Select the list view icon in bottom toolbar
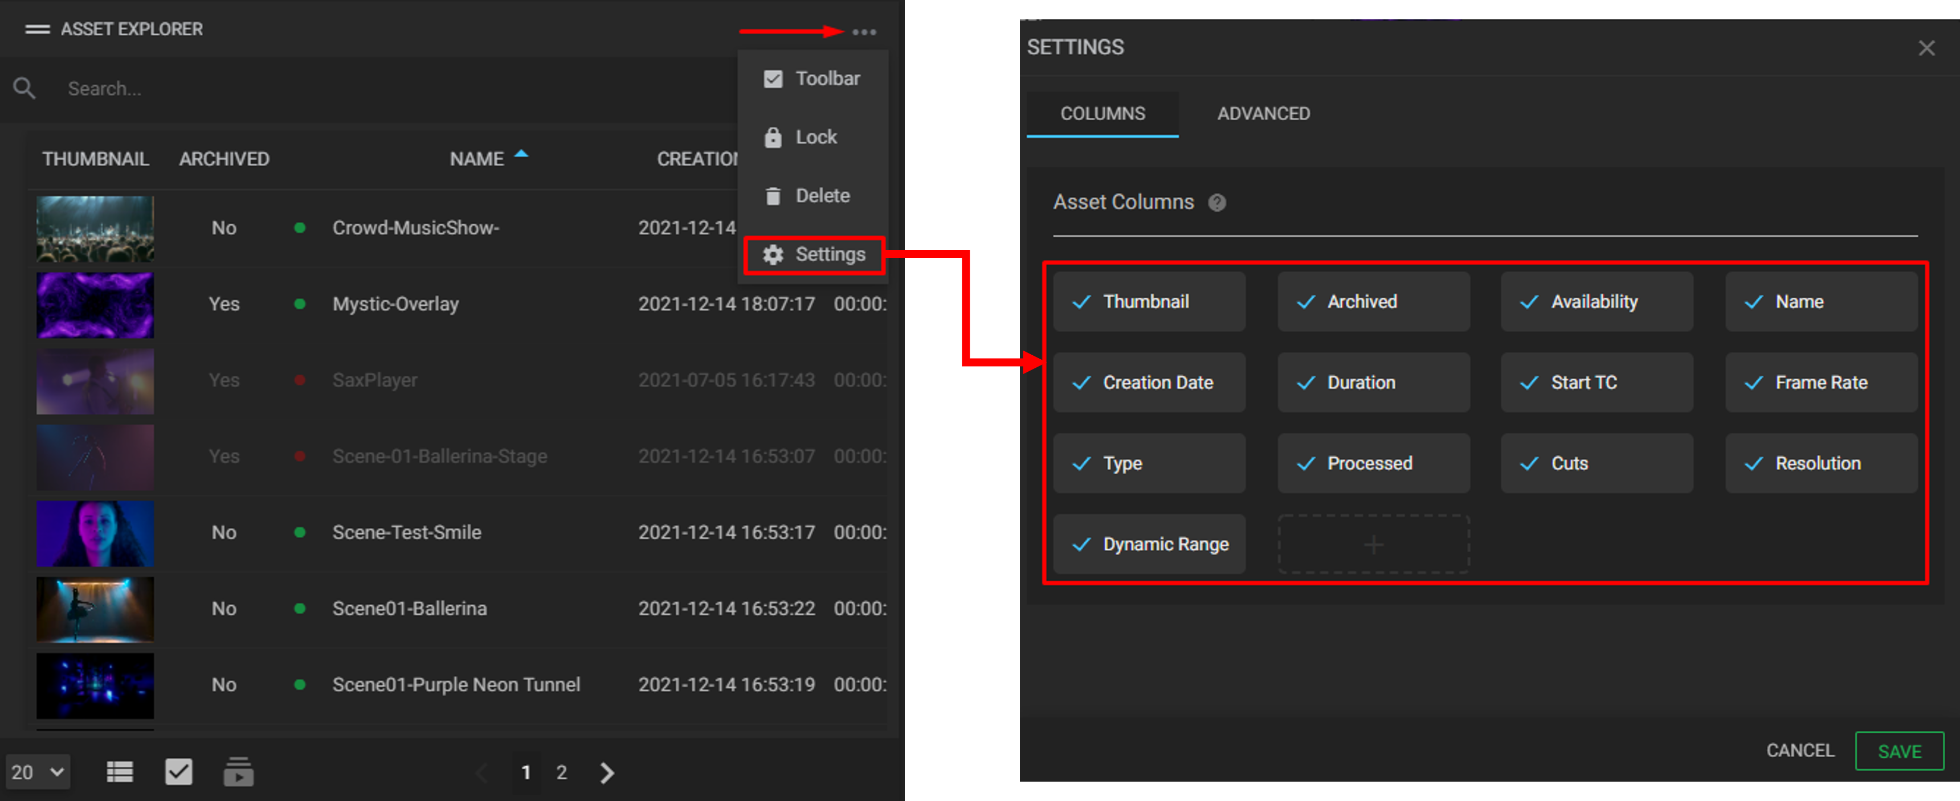 120,771
